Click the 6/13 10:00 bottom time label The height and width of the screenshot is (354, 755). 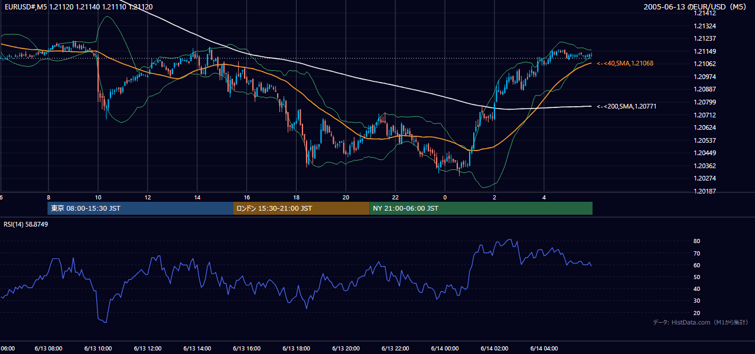click(97, 348)
